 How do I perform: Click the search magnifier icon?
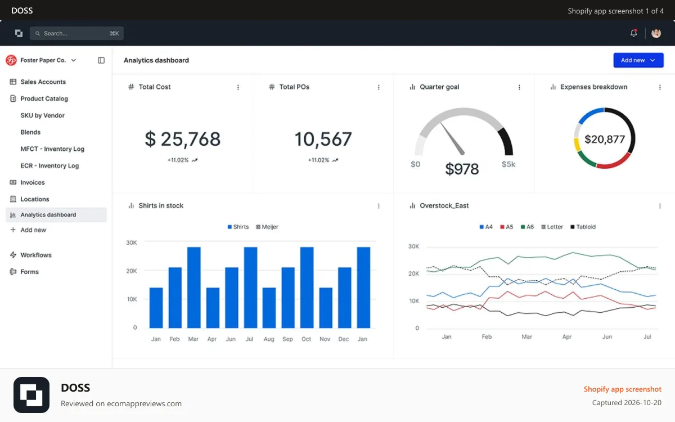point(38,33)
